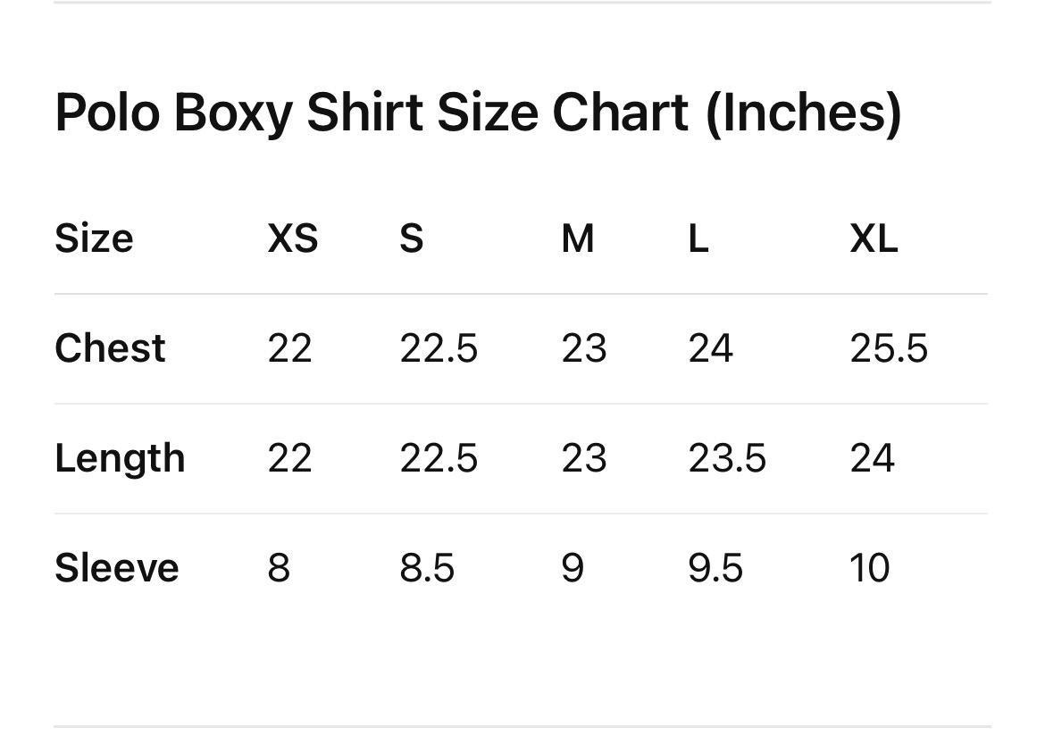Click the Sleeve row label
Viewport: 1045px width, 744px height.
117,568
